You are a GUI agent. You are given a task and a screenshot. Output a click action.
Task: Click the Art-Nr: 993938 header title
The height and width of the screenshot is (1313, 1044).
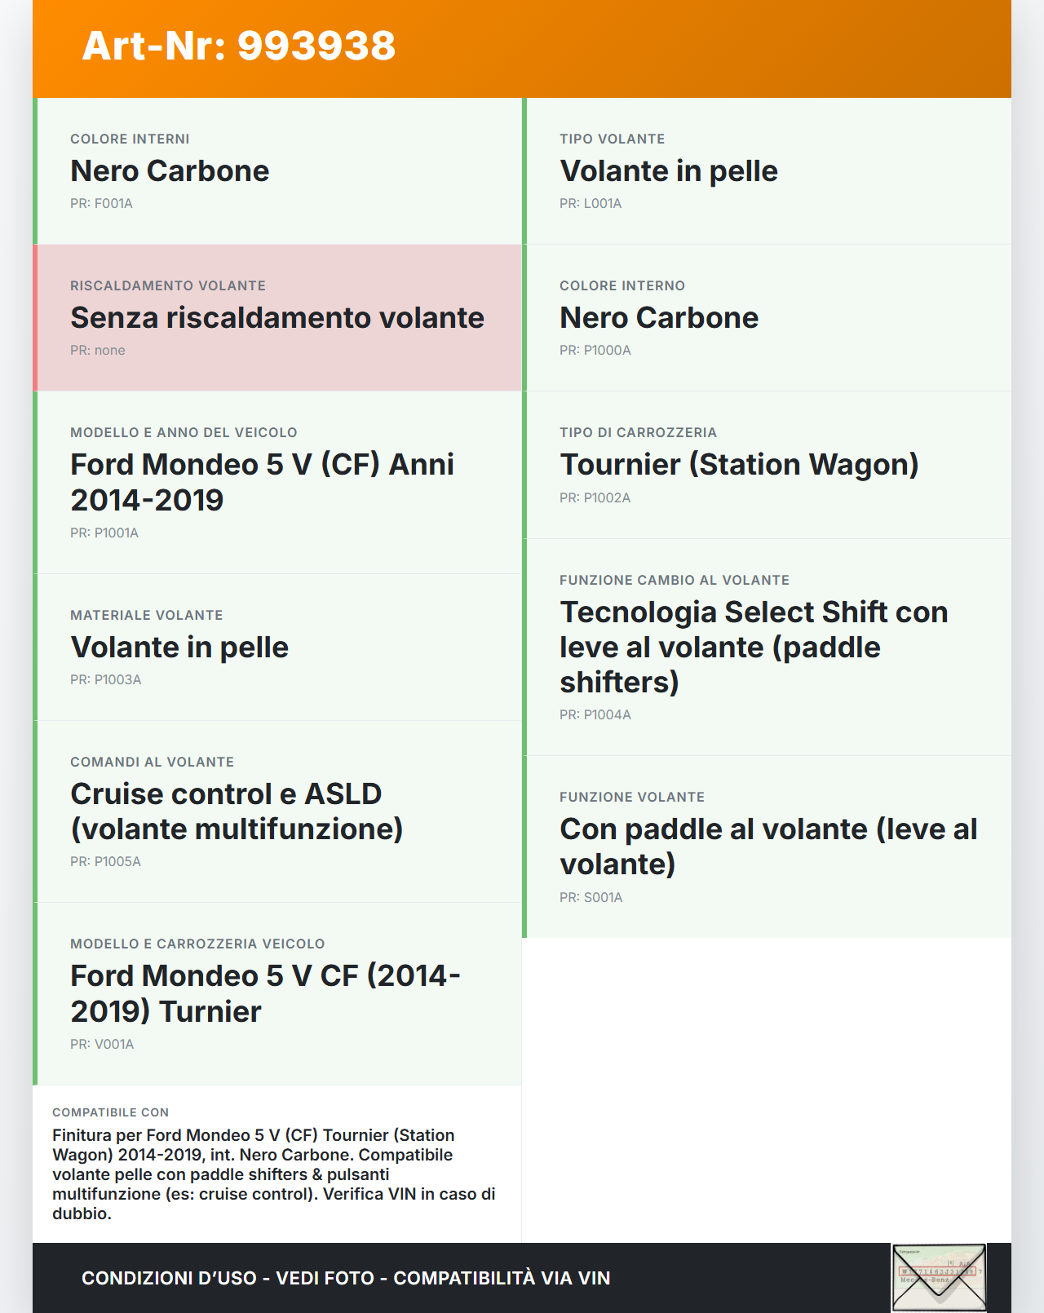[238, 46]
